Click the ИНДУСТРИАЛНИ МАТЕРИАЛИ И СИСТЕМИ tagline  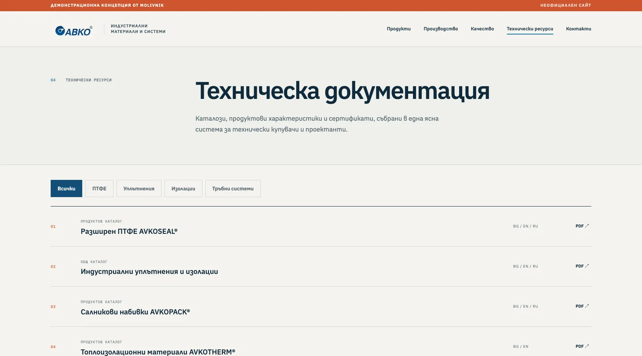[138, 29]
